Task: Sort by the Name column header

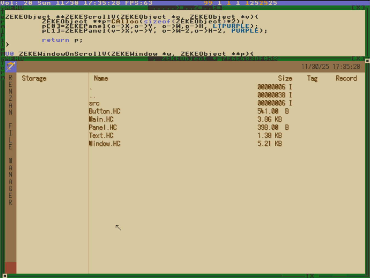Action: coord(101,78)
